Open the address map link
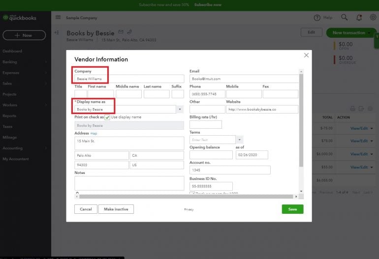This screenshot has width=379, height=259. [x=94, y=133]
